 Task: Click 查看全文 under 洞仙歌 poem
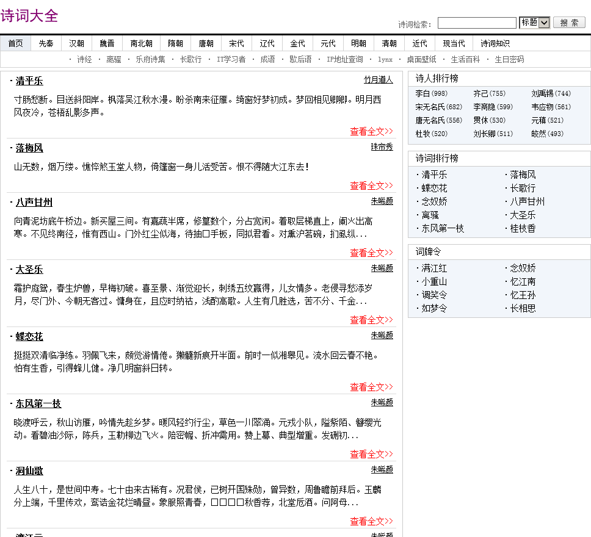371,521
